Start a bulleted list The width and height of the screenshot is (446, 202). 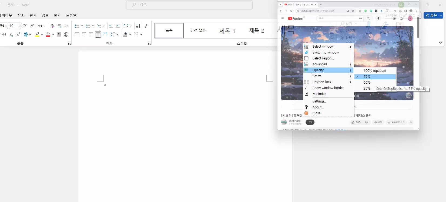77,26
